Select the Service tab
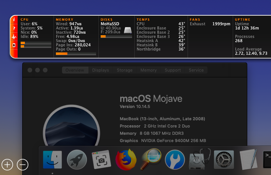This screenshot has width=271, height=175. (196, 70)
